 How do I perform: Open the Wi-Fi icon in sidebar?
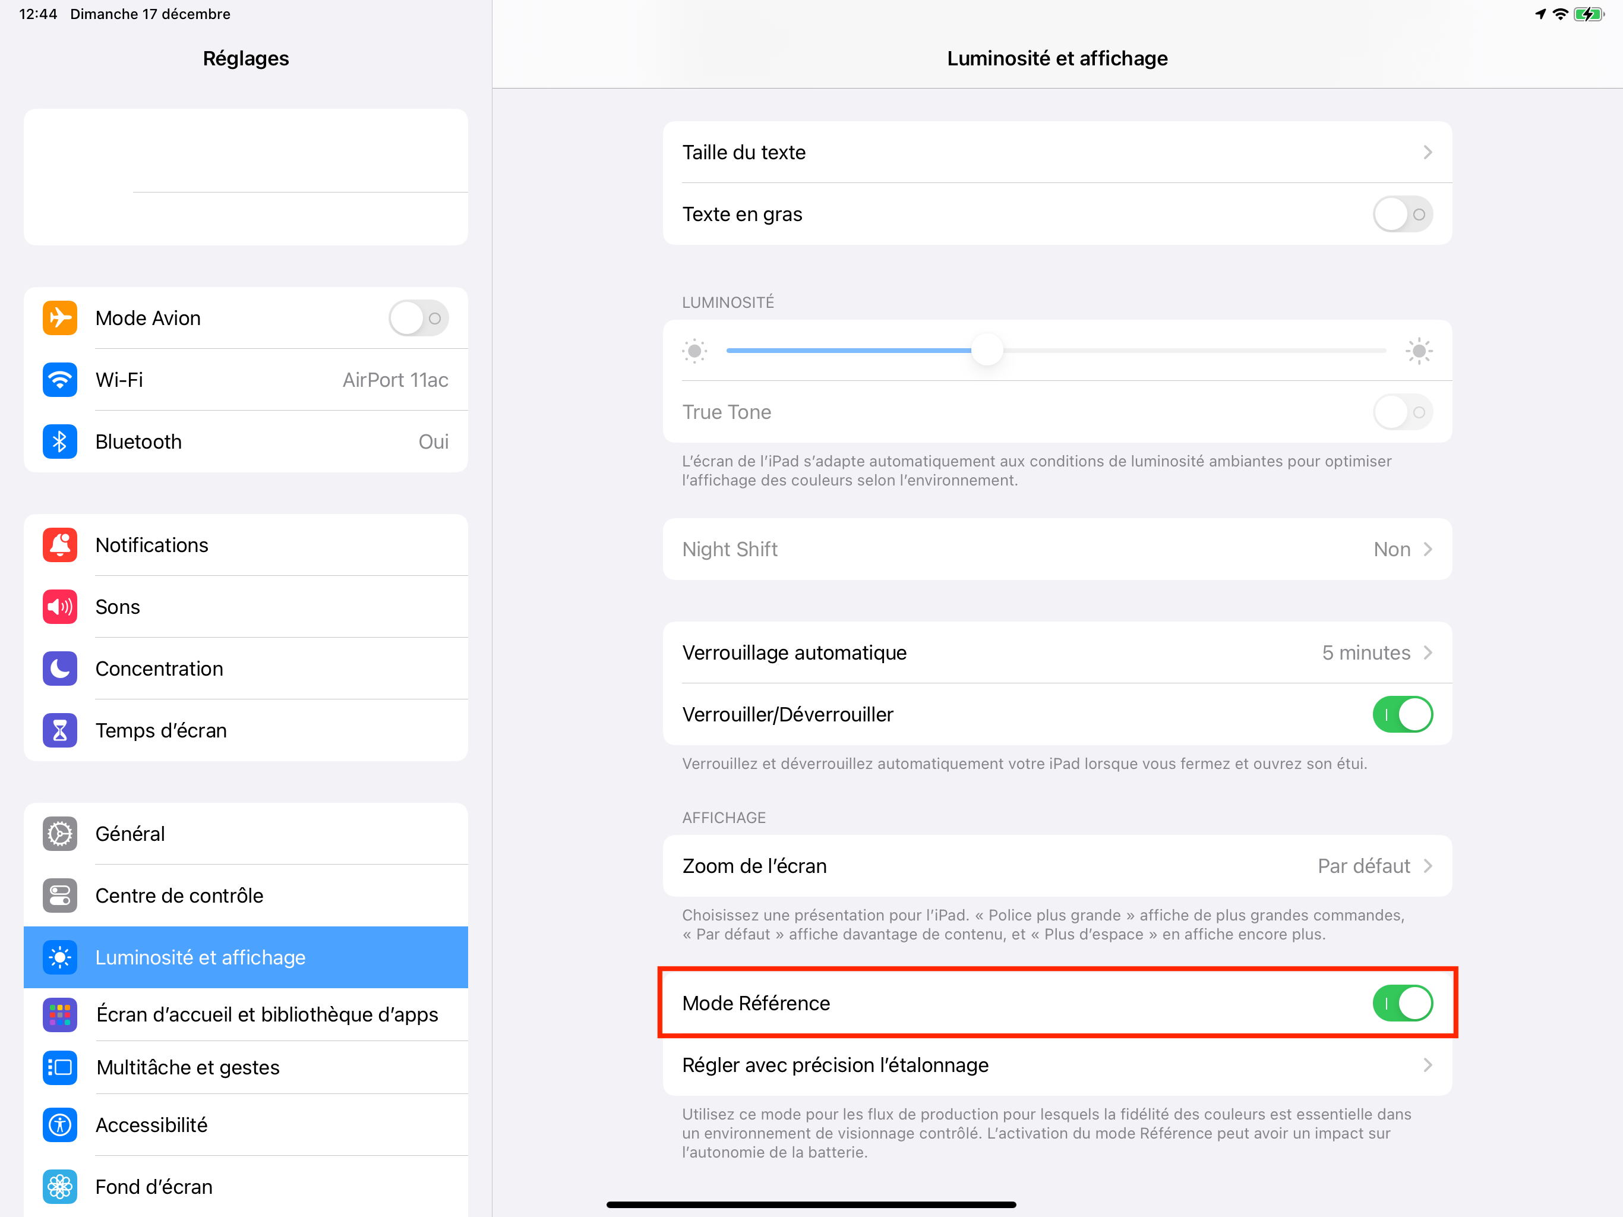(59, 380)
